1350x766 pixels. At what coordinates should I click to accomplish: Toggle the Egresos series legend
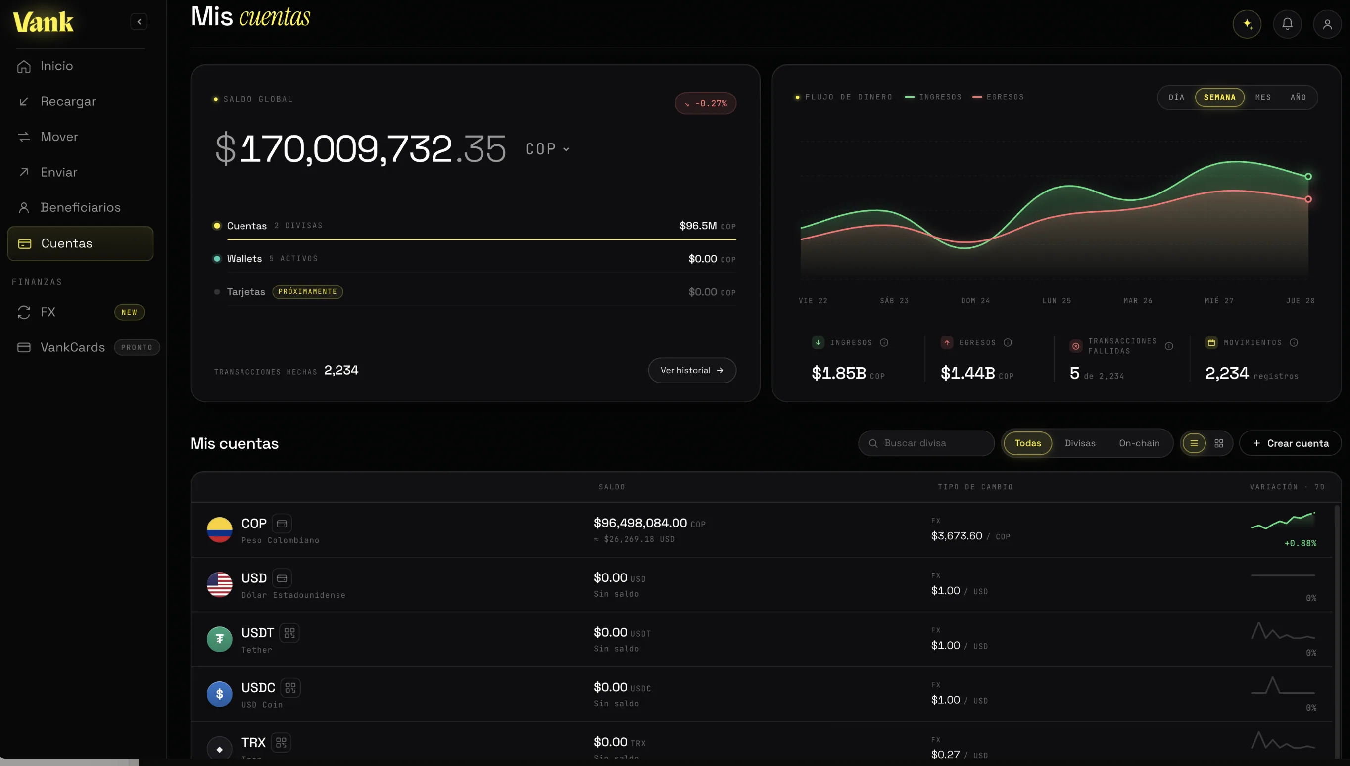pos(998,97)
